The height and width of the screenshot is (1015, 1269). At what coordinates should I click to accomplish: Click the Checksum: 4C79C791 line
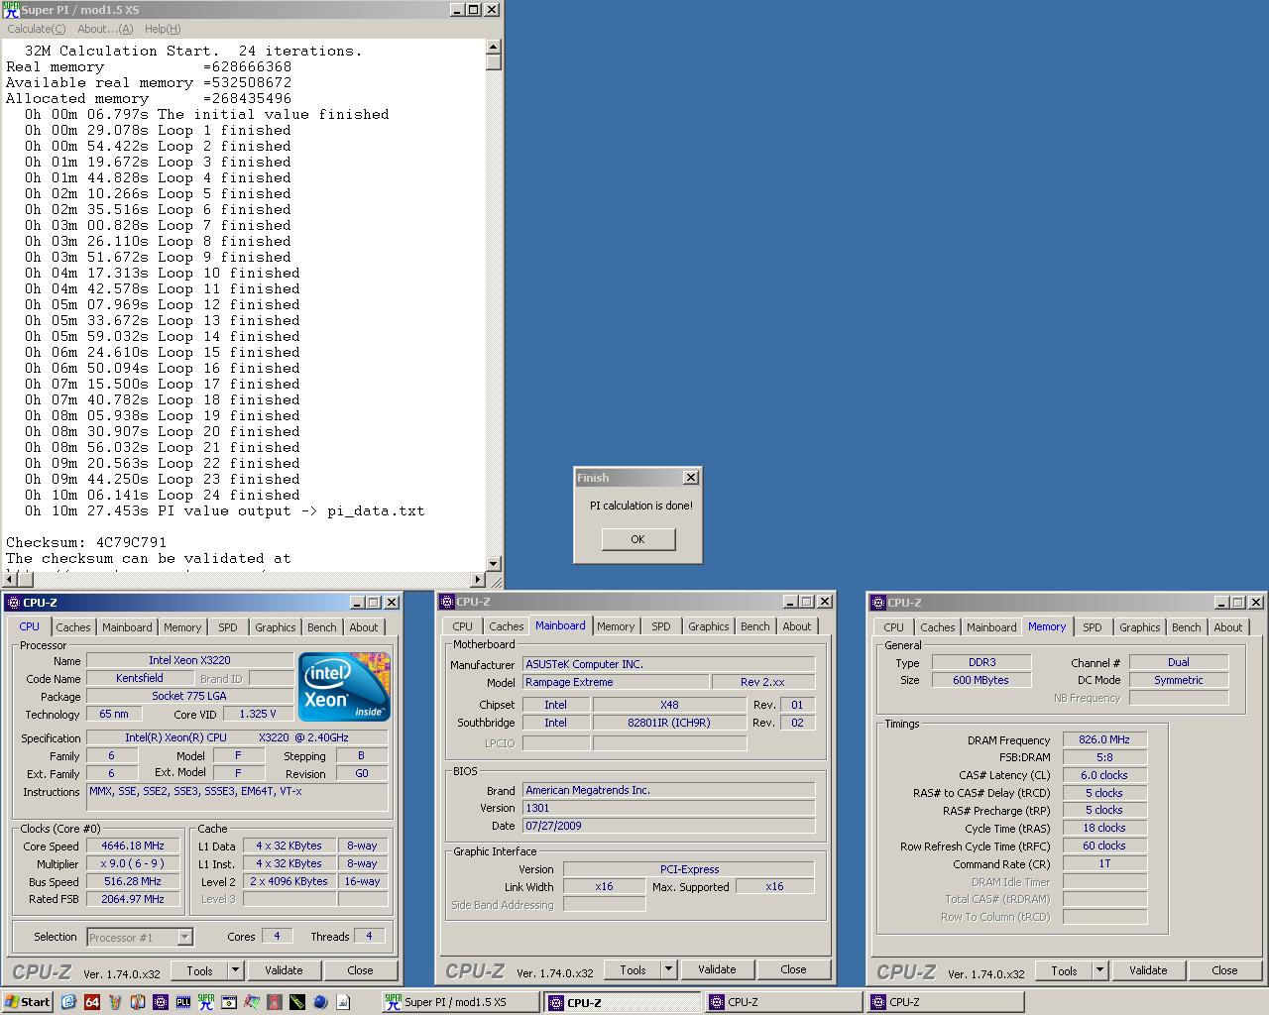(x=86, y=542)
